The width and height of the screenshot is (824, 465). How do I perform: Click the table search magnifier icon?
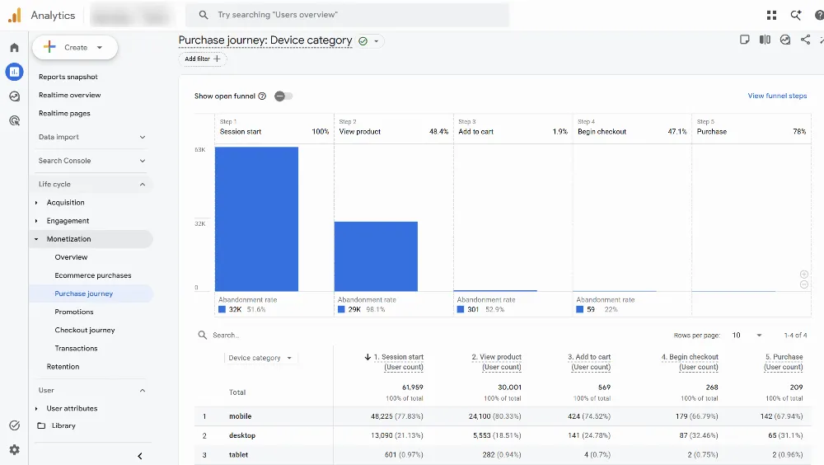tap(203, 335)
